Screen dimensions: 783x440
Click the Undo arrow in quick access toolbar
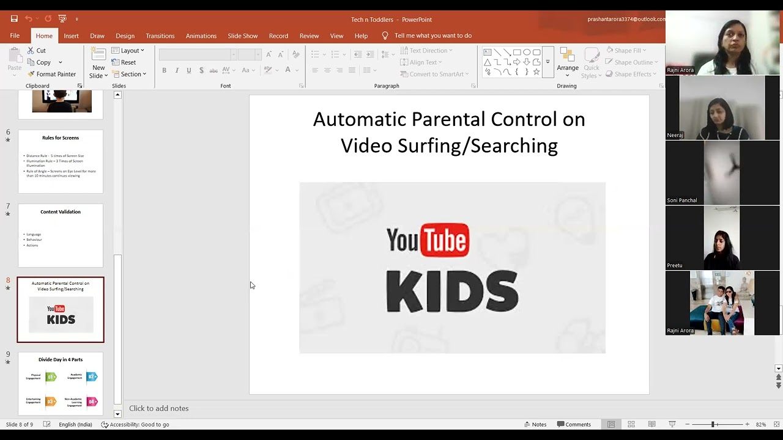(x=29, y=19)
